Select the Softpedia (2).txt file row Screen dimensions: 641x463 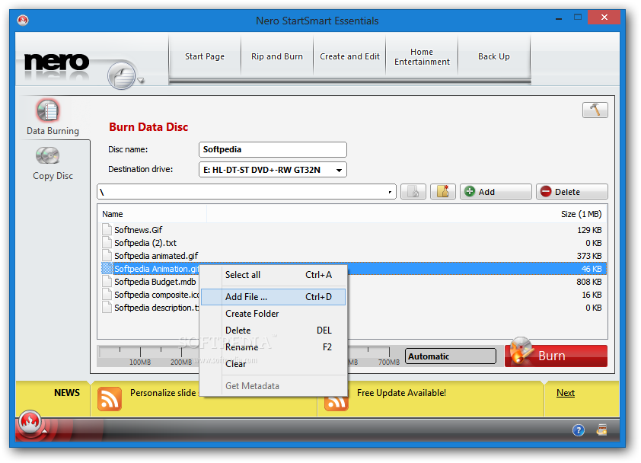[x=352, y=243]
